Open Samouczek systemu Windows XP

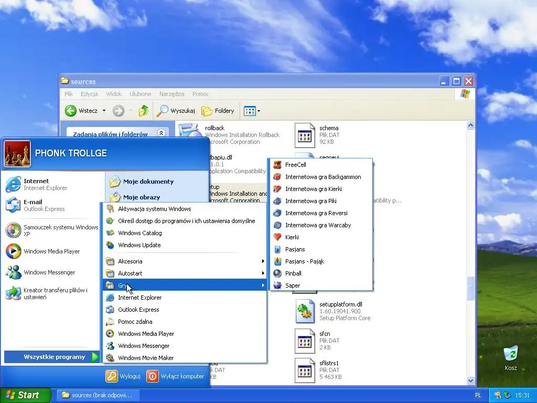tap(52, 230)
